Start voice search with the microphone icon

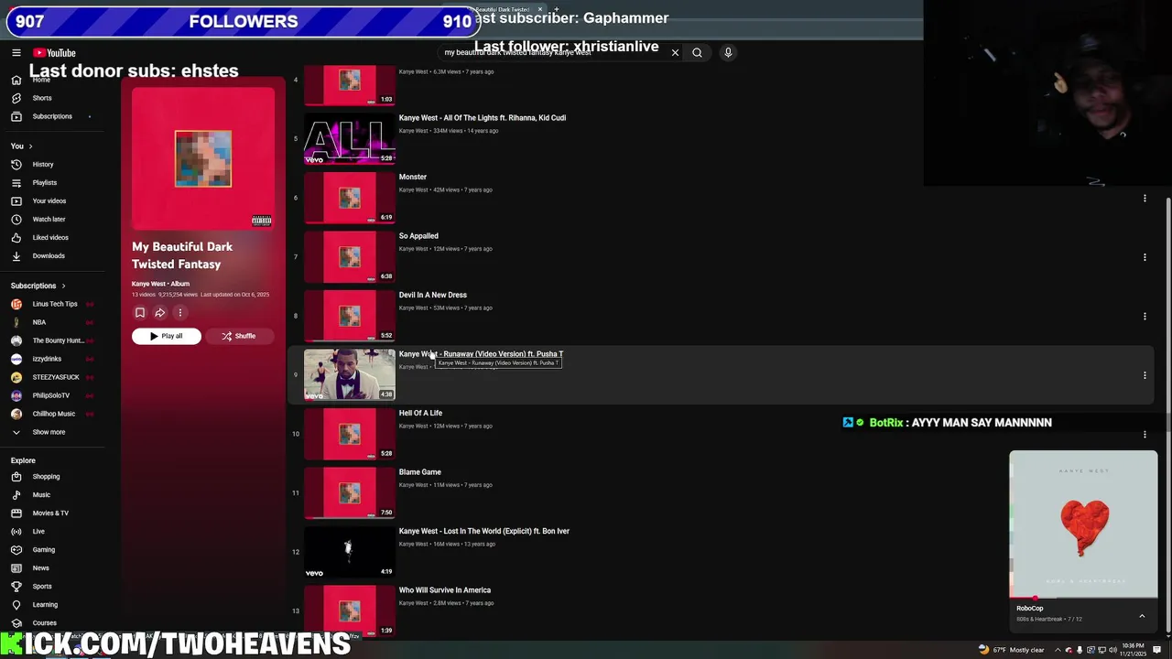[728, 53]
